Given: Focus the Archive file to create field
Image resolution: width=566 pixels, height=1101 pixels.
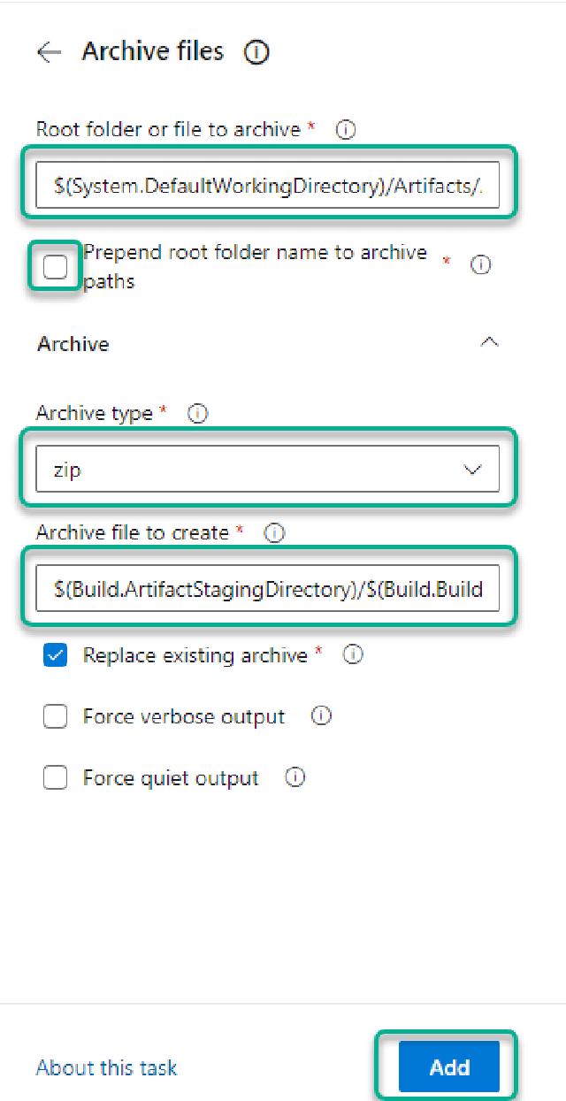Looking at the screenshot, I should pos(267,589).
